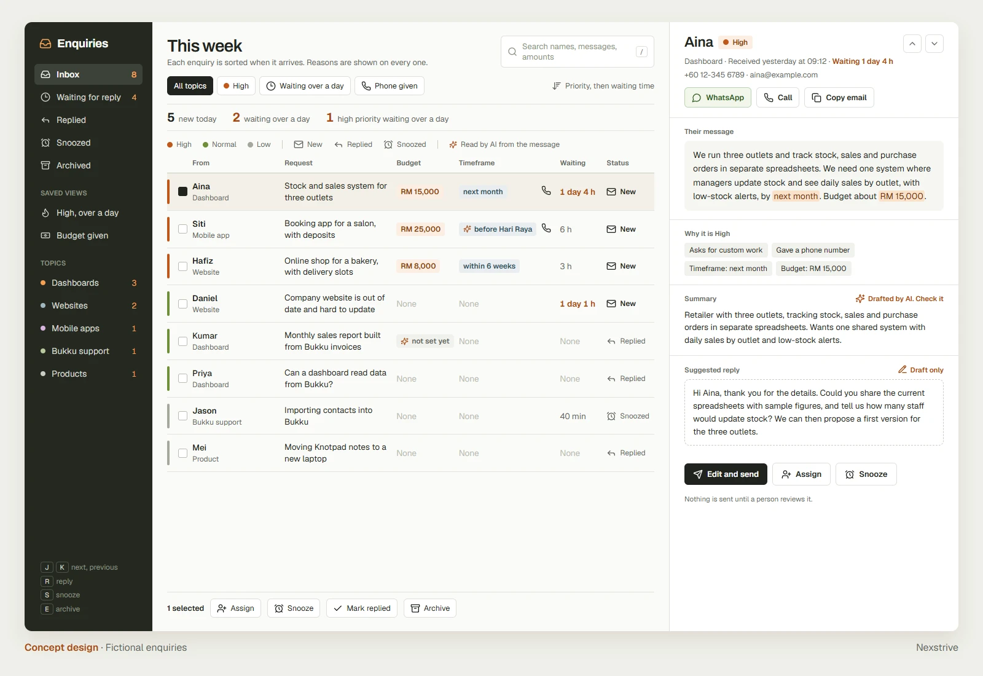Click the snoozed clock icon in Jason's row
983x676 pixels.
coord(611,416)
